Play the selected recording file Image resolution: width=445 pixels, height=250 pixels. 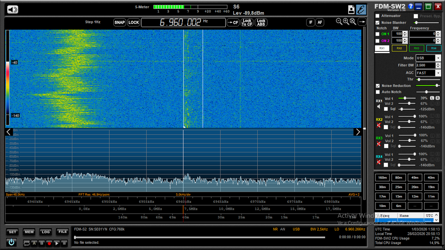(x=57, y=243)
